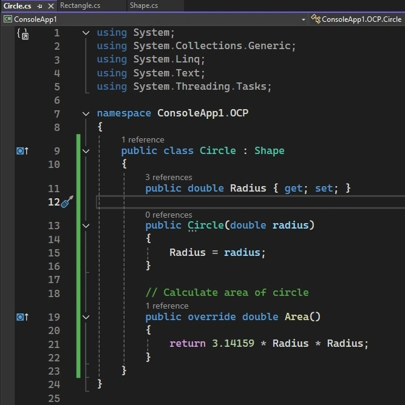Open the '1 reference' CodeLens above Area method
Image resolution: width=405 pixels, height=405 pixels.
(x=167, y=306)
